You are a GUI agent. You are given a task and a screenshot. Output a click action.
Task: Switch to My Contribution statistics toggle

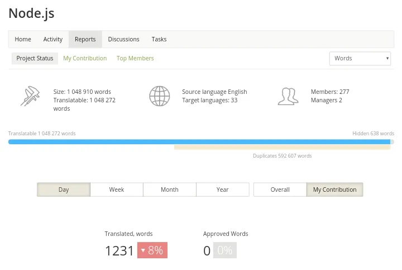tap(335, 190)
